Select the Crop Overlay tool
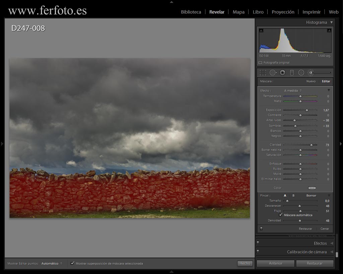 click(x=263, y=73)
